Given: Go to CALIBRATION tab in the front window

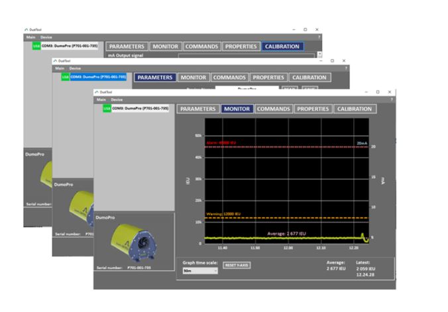Looking at the screenshot, I should 355,109.
